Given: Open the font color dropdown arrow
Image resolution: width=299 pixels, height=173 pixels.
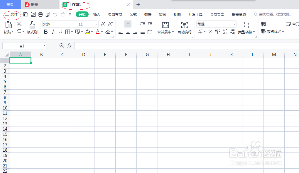Looking at the screenshot, I should (x=102, y=32).
